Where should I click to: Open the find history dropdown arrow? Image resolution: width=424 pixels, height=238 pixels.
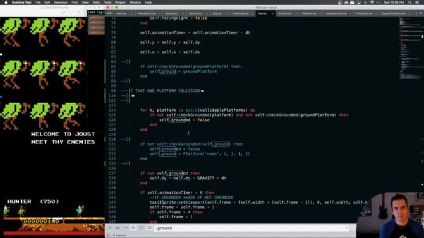click(x=346, y=228)
